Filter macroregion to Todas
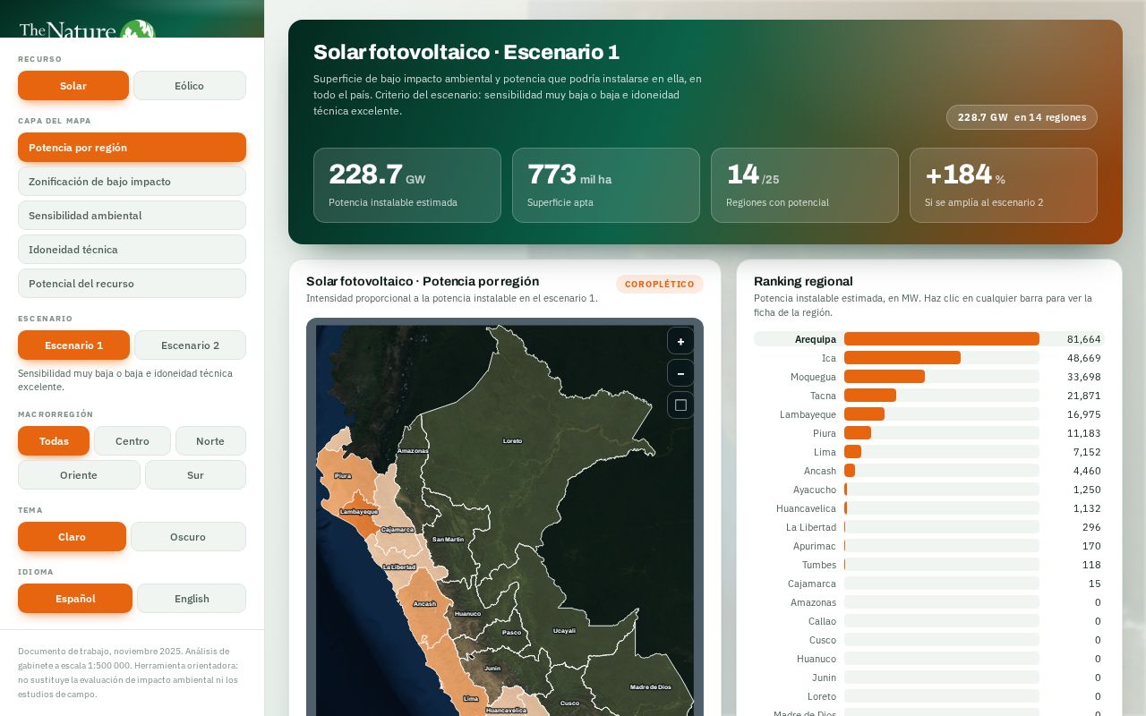 point(54,441)
